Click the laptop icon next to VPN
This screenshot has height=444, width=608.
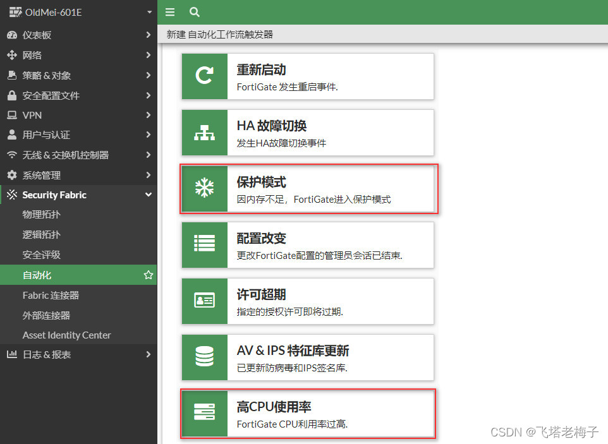[12, 115]
